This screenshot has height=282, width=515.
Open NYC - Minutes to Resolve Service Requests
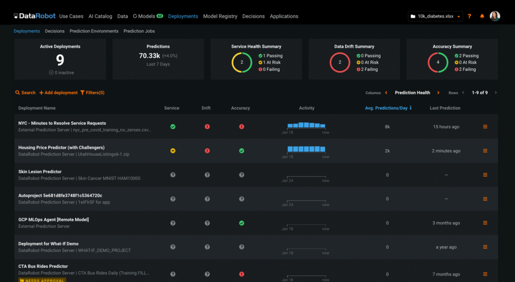[x=62, y=123]
